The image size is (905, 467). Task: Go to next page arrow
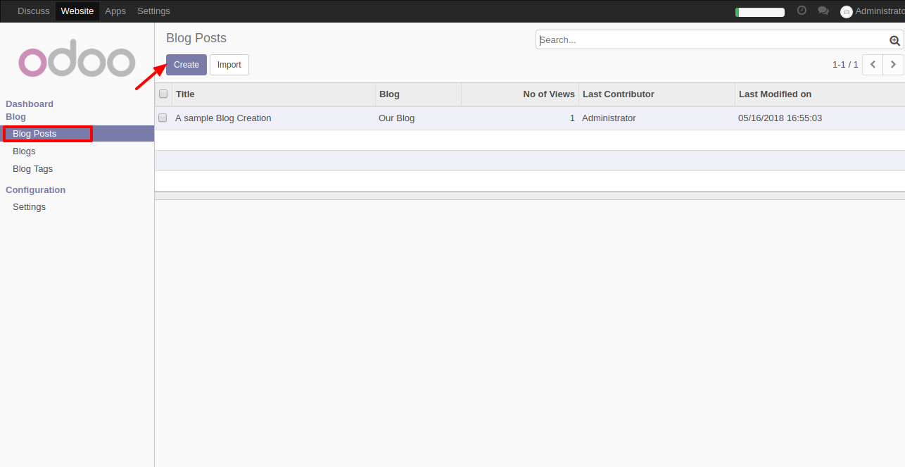894,64
